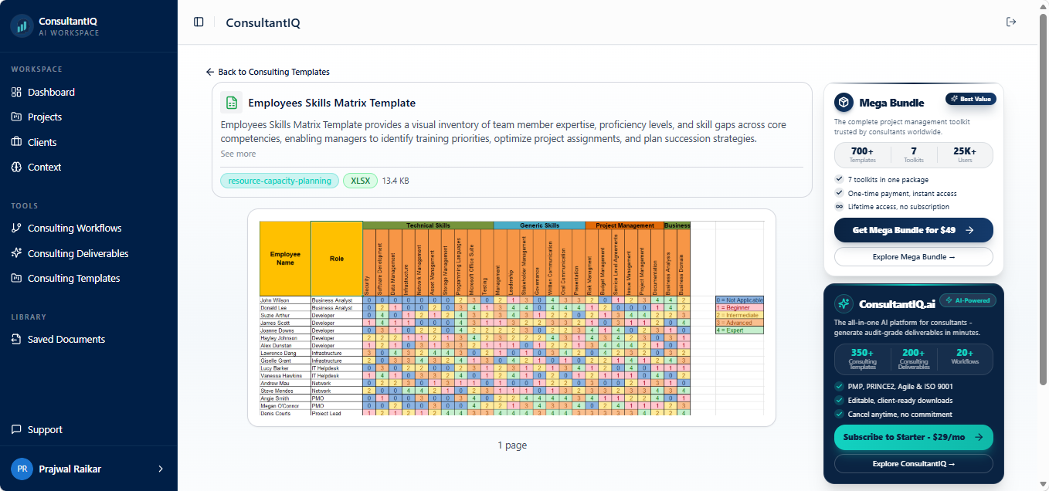Click Get Mega Bundle for $49 button
This screenshot has height=491, width=1049.
[914, 230]
